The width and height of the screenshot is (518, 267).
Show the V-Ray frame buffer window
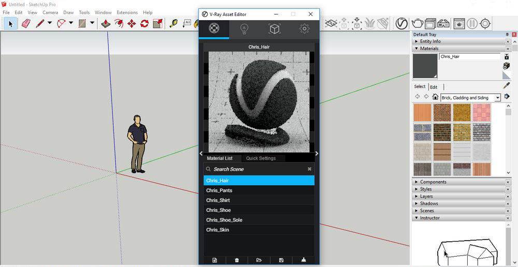[x=430, y=23]
